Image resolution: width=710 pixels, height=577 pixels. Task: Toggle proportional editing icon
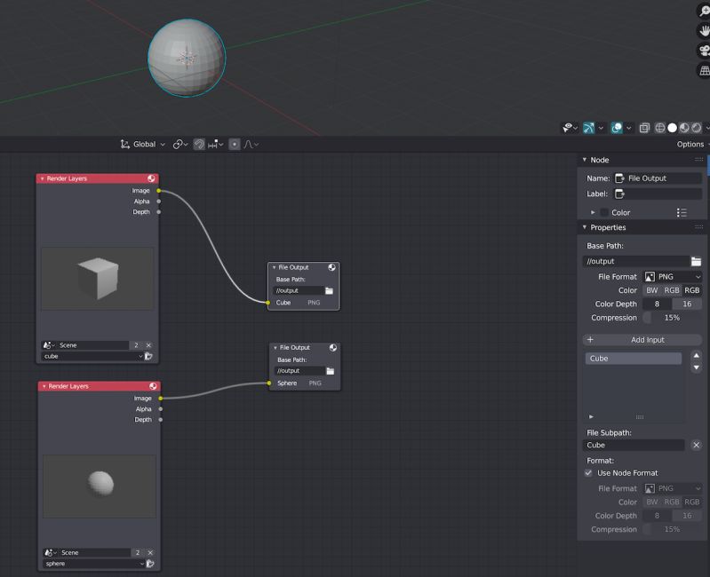(234, 144)
